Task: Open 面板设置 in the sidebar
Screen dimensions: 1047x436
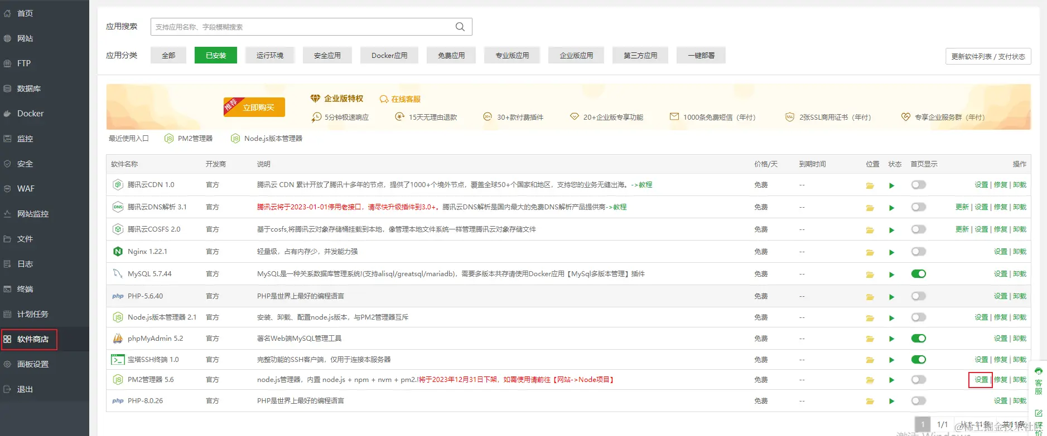Action: coord(33,364)
